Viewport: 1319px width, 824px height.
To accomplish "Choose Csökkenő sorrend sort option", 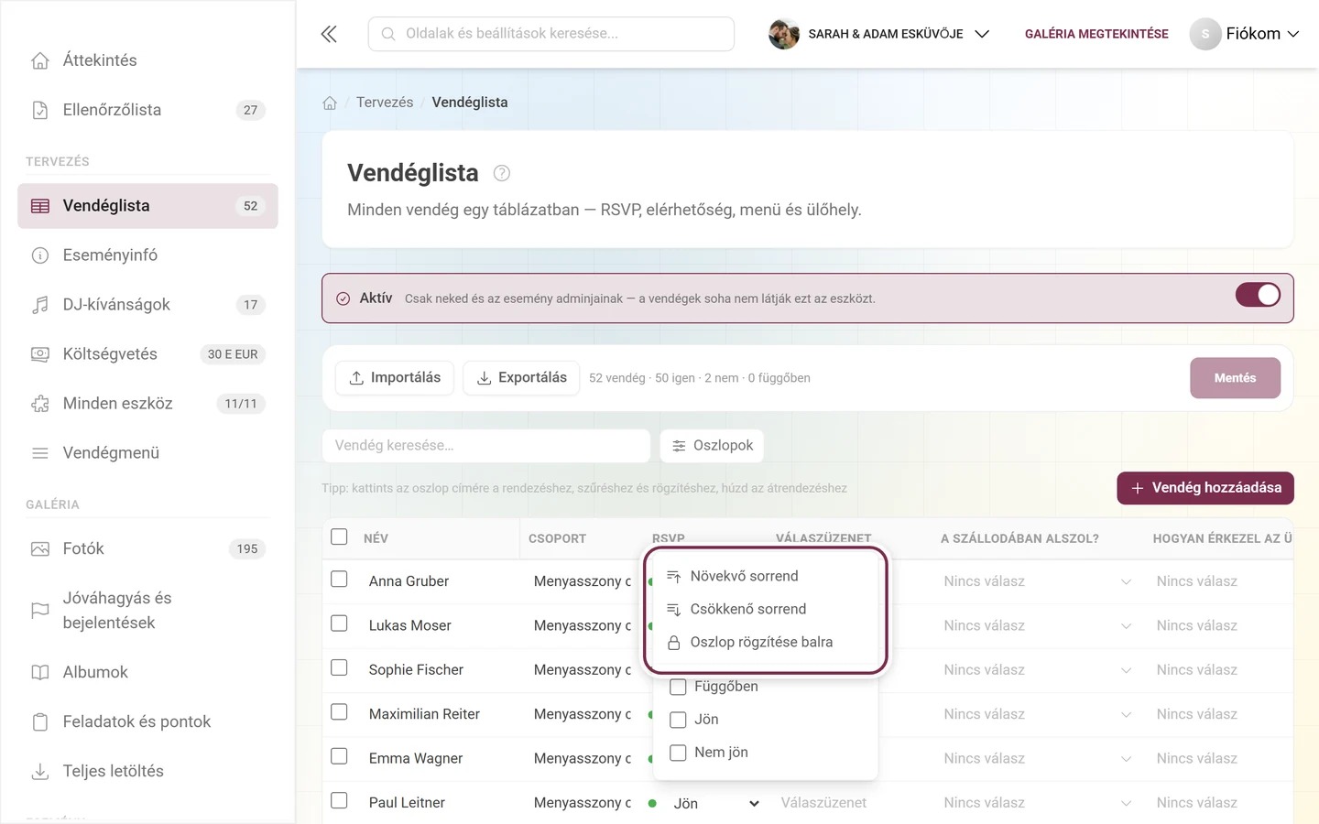I will coord(766,609).
